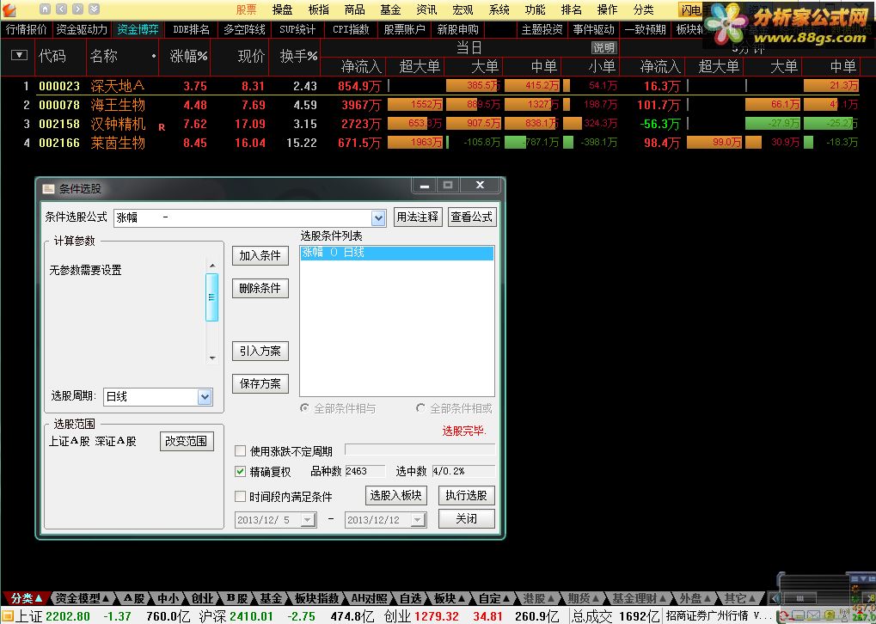Click the 用法注释 button
The width and height of the screenshot is (876, 624).
[417, 217]
